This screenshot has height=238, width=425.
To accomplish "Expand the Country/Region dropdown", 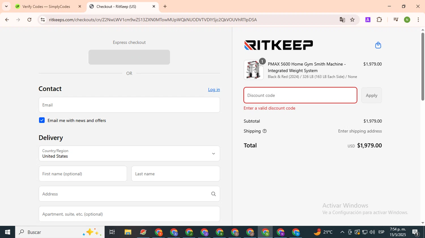I will tap(129, 154).
